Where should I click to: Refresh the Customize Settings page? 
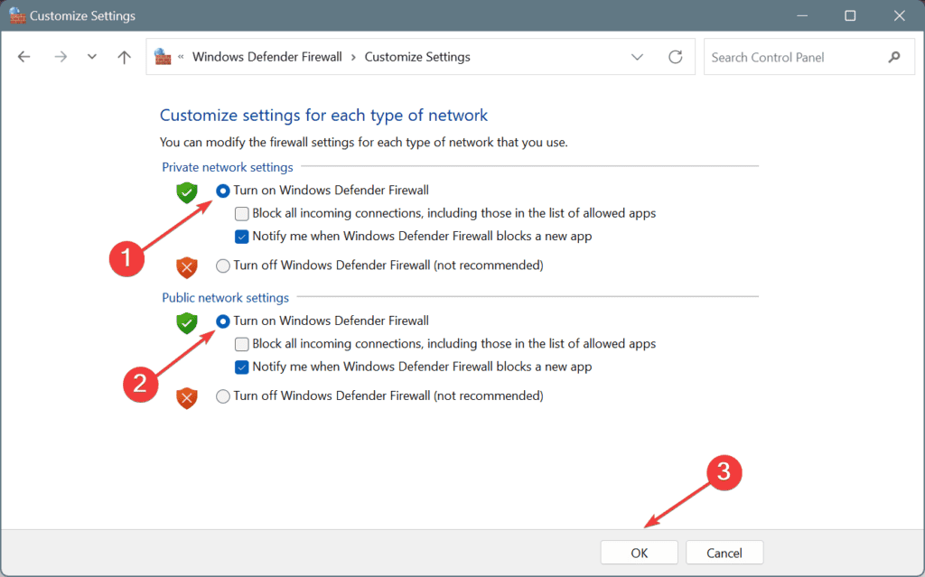click(x=676, y=57)
